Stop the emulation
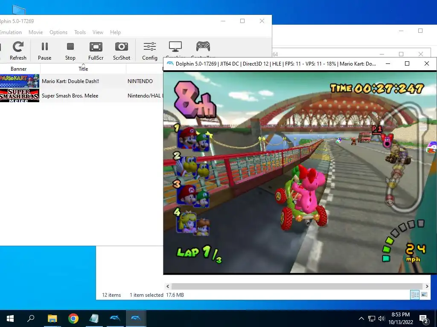 70,50
